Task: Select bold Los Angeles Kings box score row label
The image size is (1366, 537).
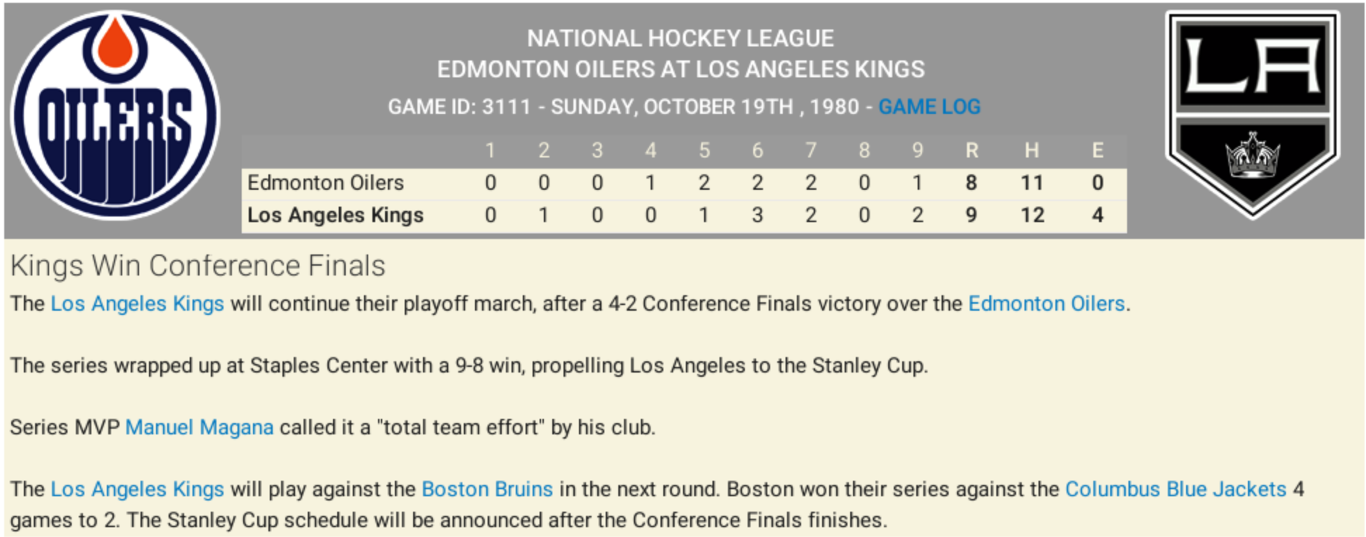Action: click(335, 215)
